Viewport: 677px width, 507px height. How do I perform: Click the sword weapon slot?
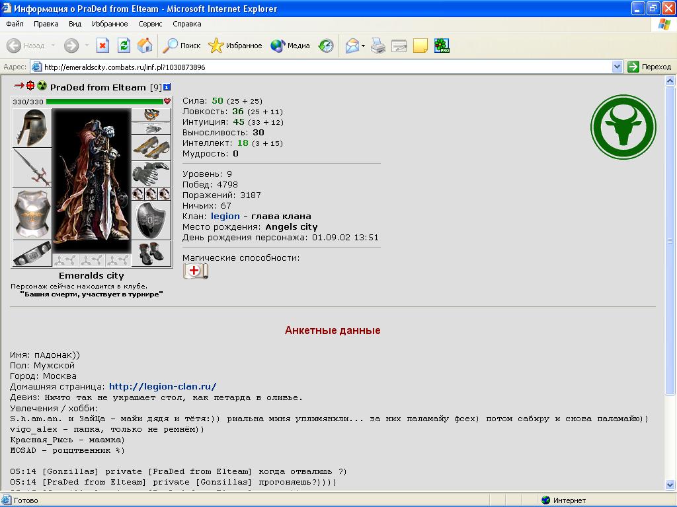(32, 167)
